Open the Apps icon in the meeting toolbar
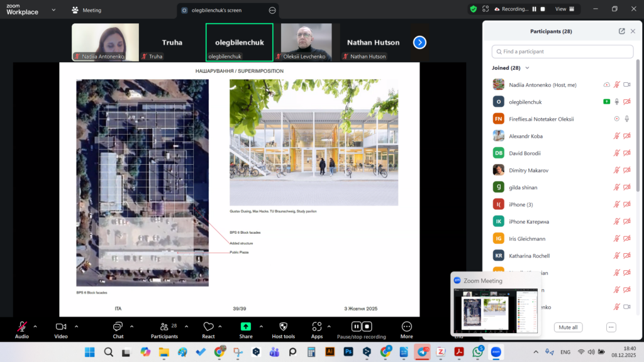The width and height of the screenshot is (644, 362). pos(316,326)
